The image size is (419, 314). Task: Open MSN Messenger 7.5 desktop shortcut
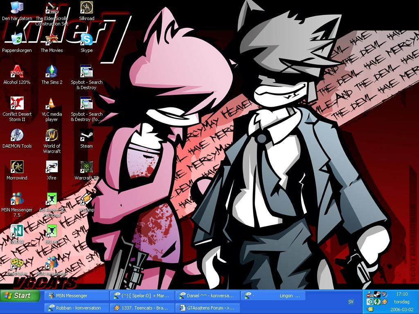pyautogui.click(x=17, y=205)
